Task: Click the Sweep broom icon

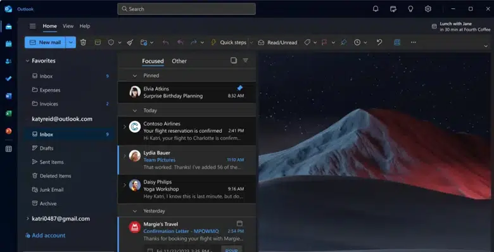Action: (130, 42)
